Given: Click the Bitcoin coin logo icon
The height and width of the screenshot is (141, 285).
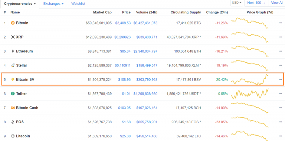Looking at the screenshot, I should click(13, 23).
